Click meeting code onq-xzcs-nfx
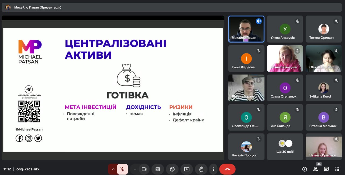Image resolution: width=345 pixels, height=175 pixels. click(x=28, y=169)
